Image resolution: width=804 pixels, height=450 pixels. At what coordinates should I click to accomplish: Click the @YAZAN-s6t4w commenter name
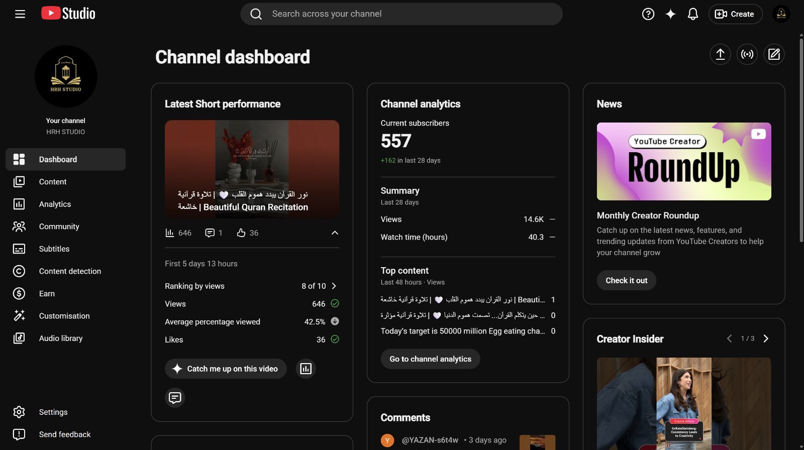430,440
